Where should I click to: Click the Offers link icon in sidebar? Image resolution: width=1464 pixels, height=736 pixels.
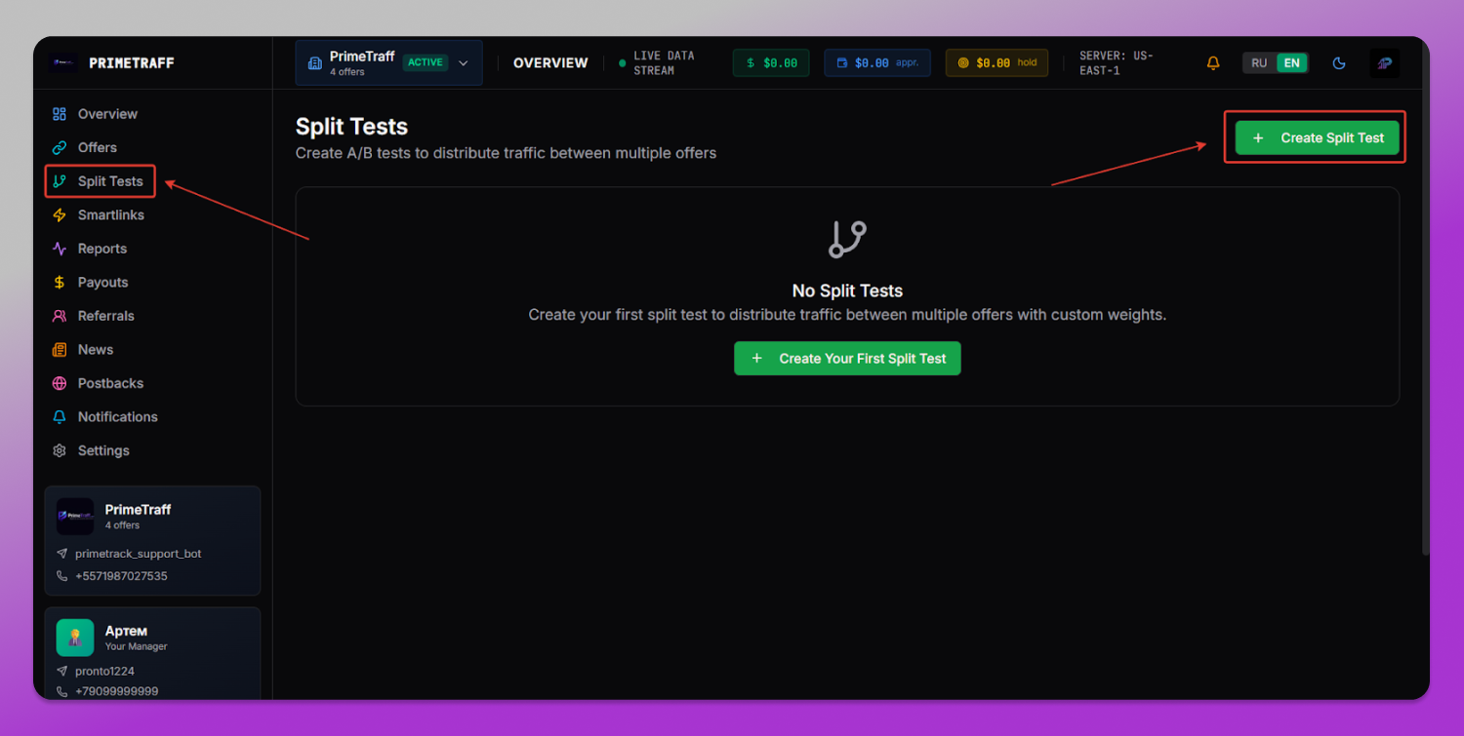click(x=60, y=147)
